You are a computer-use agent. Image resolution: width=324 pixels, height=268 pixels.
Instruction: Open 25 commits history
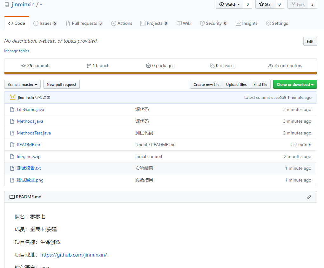click(36, 66)
